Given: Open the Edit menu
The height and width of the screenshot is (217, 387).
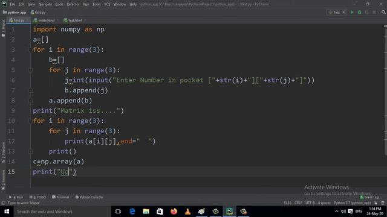Looking at the screenshot, I should coord(22,4).
